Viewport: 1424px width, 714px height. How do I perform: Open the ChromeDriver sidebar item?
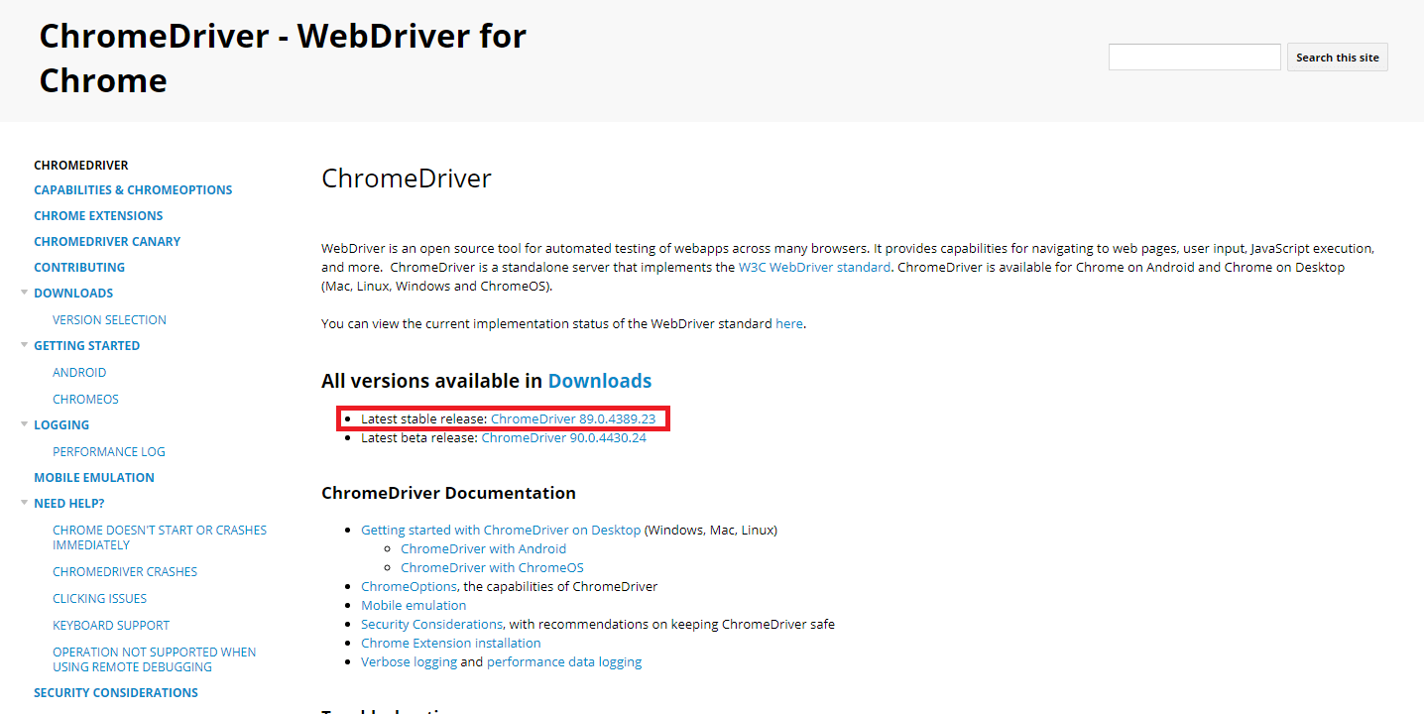coord(81,166)
